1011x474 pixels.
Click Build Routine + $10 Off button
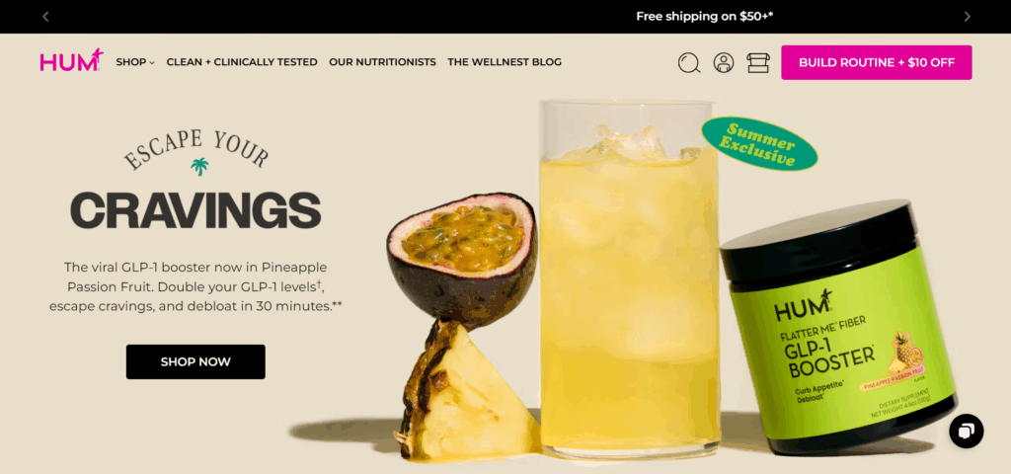[877, 62]
